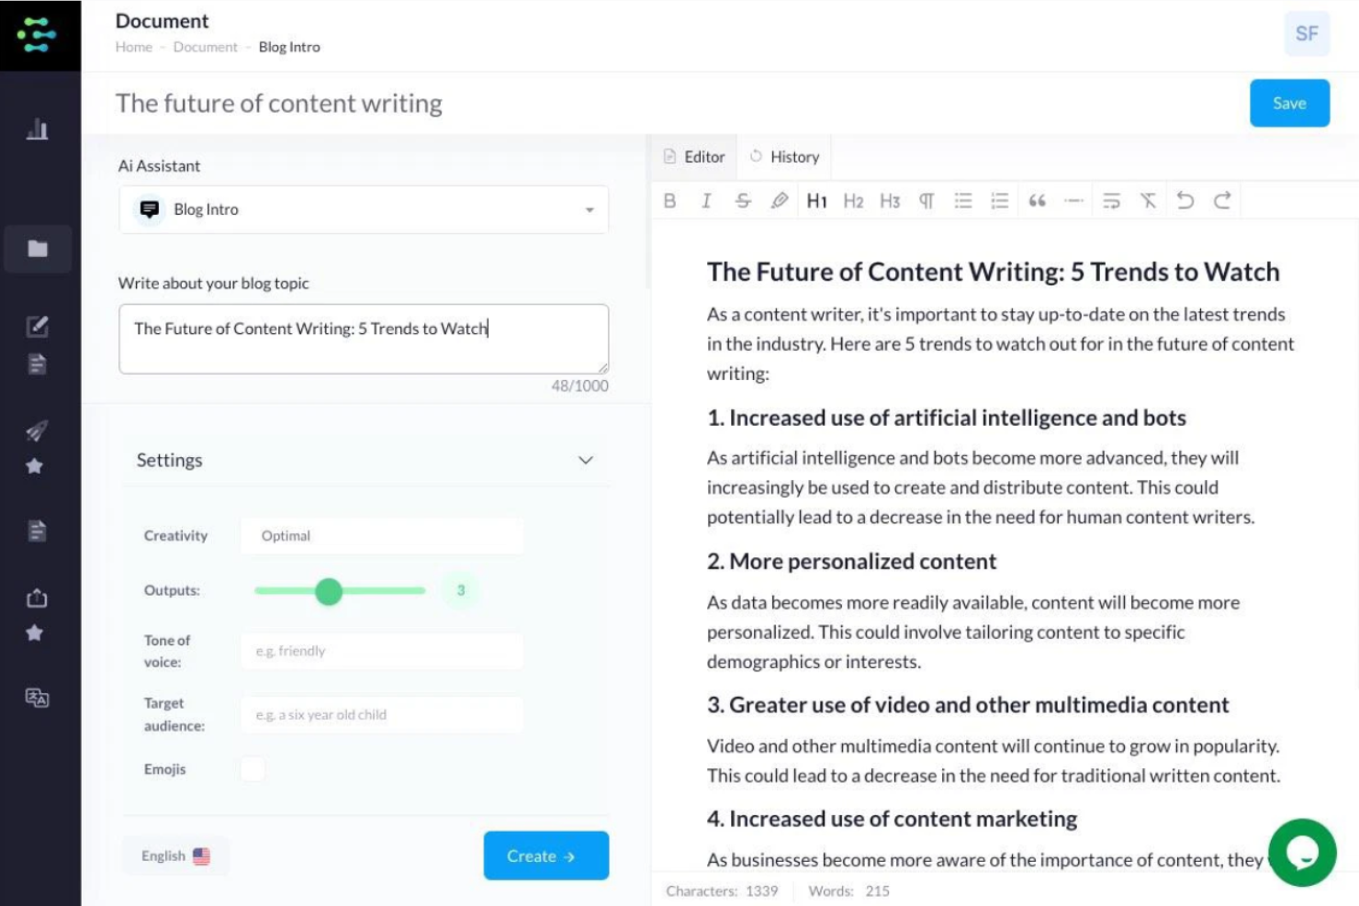Select the rocket icon in the sidebar

(x=37, y=431)
